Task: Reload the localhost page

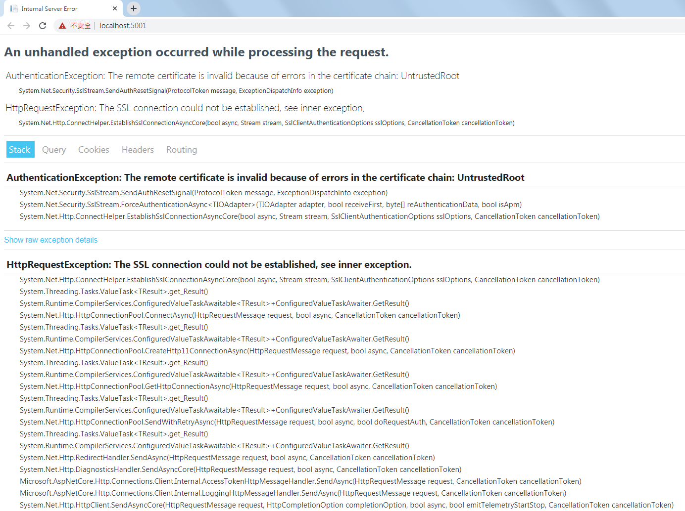Action: (x=43, y=26)
